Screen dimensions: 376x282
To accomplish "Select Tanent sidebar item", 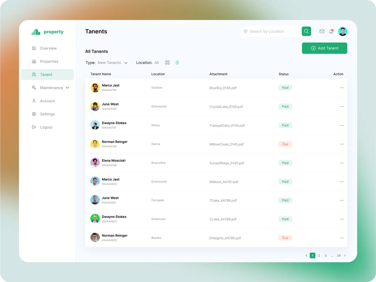I will tap(47, 74).
